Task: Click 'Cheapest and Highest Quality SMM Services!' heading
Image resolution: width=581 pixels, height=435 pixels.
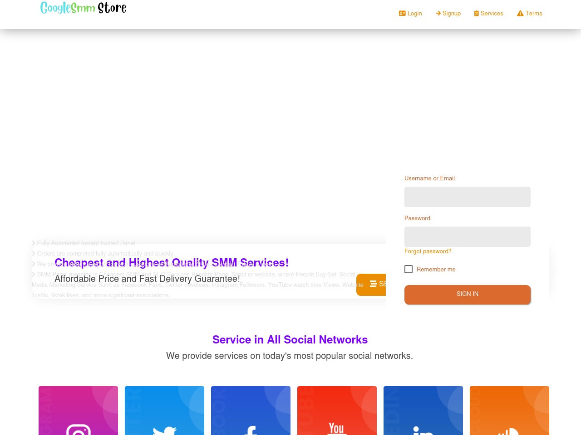Action: point(172,263)
